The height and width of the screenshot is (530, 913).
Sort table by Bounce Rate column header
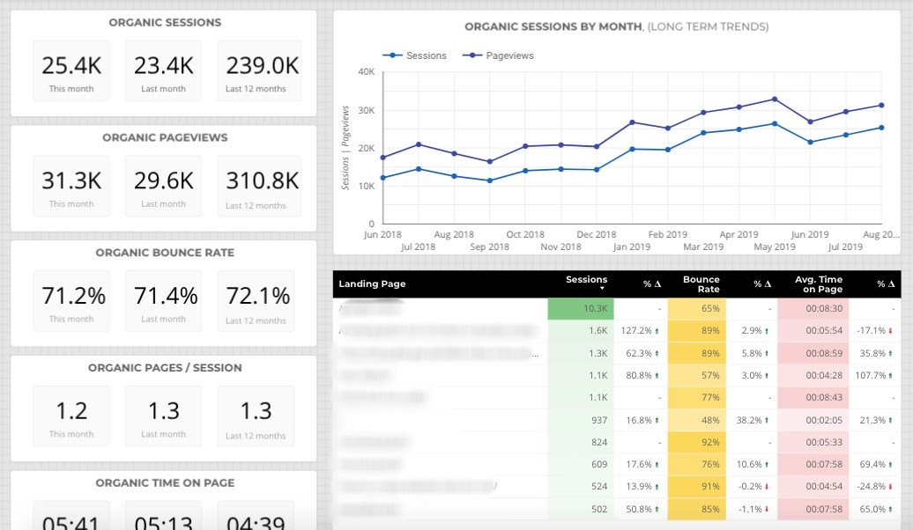point(701,283)
